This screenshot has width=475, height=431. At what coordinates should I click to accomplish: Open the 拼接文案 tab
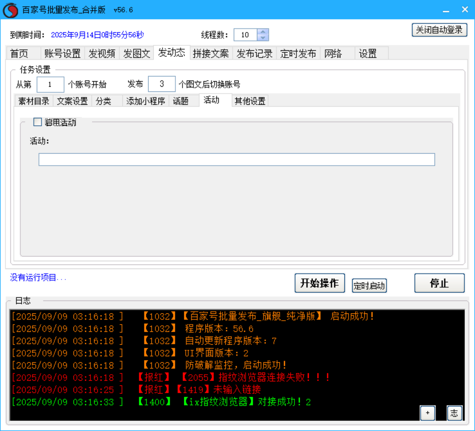tap(211, 53)
